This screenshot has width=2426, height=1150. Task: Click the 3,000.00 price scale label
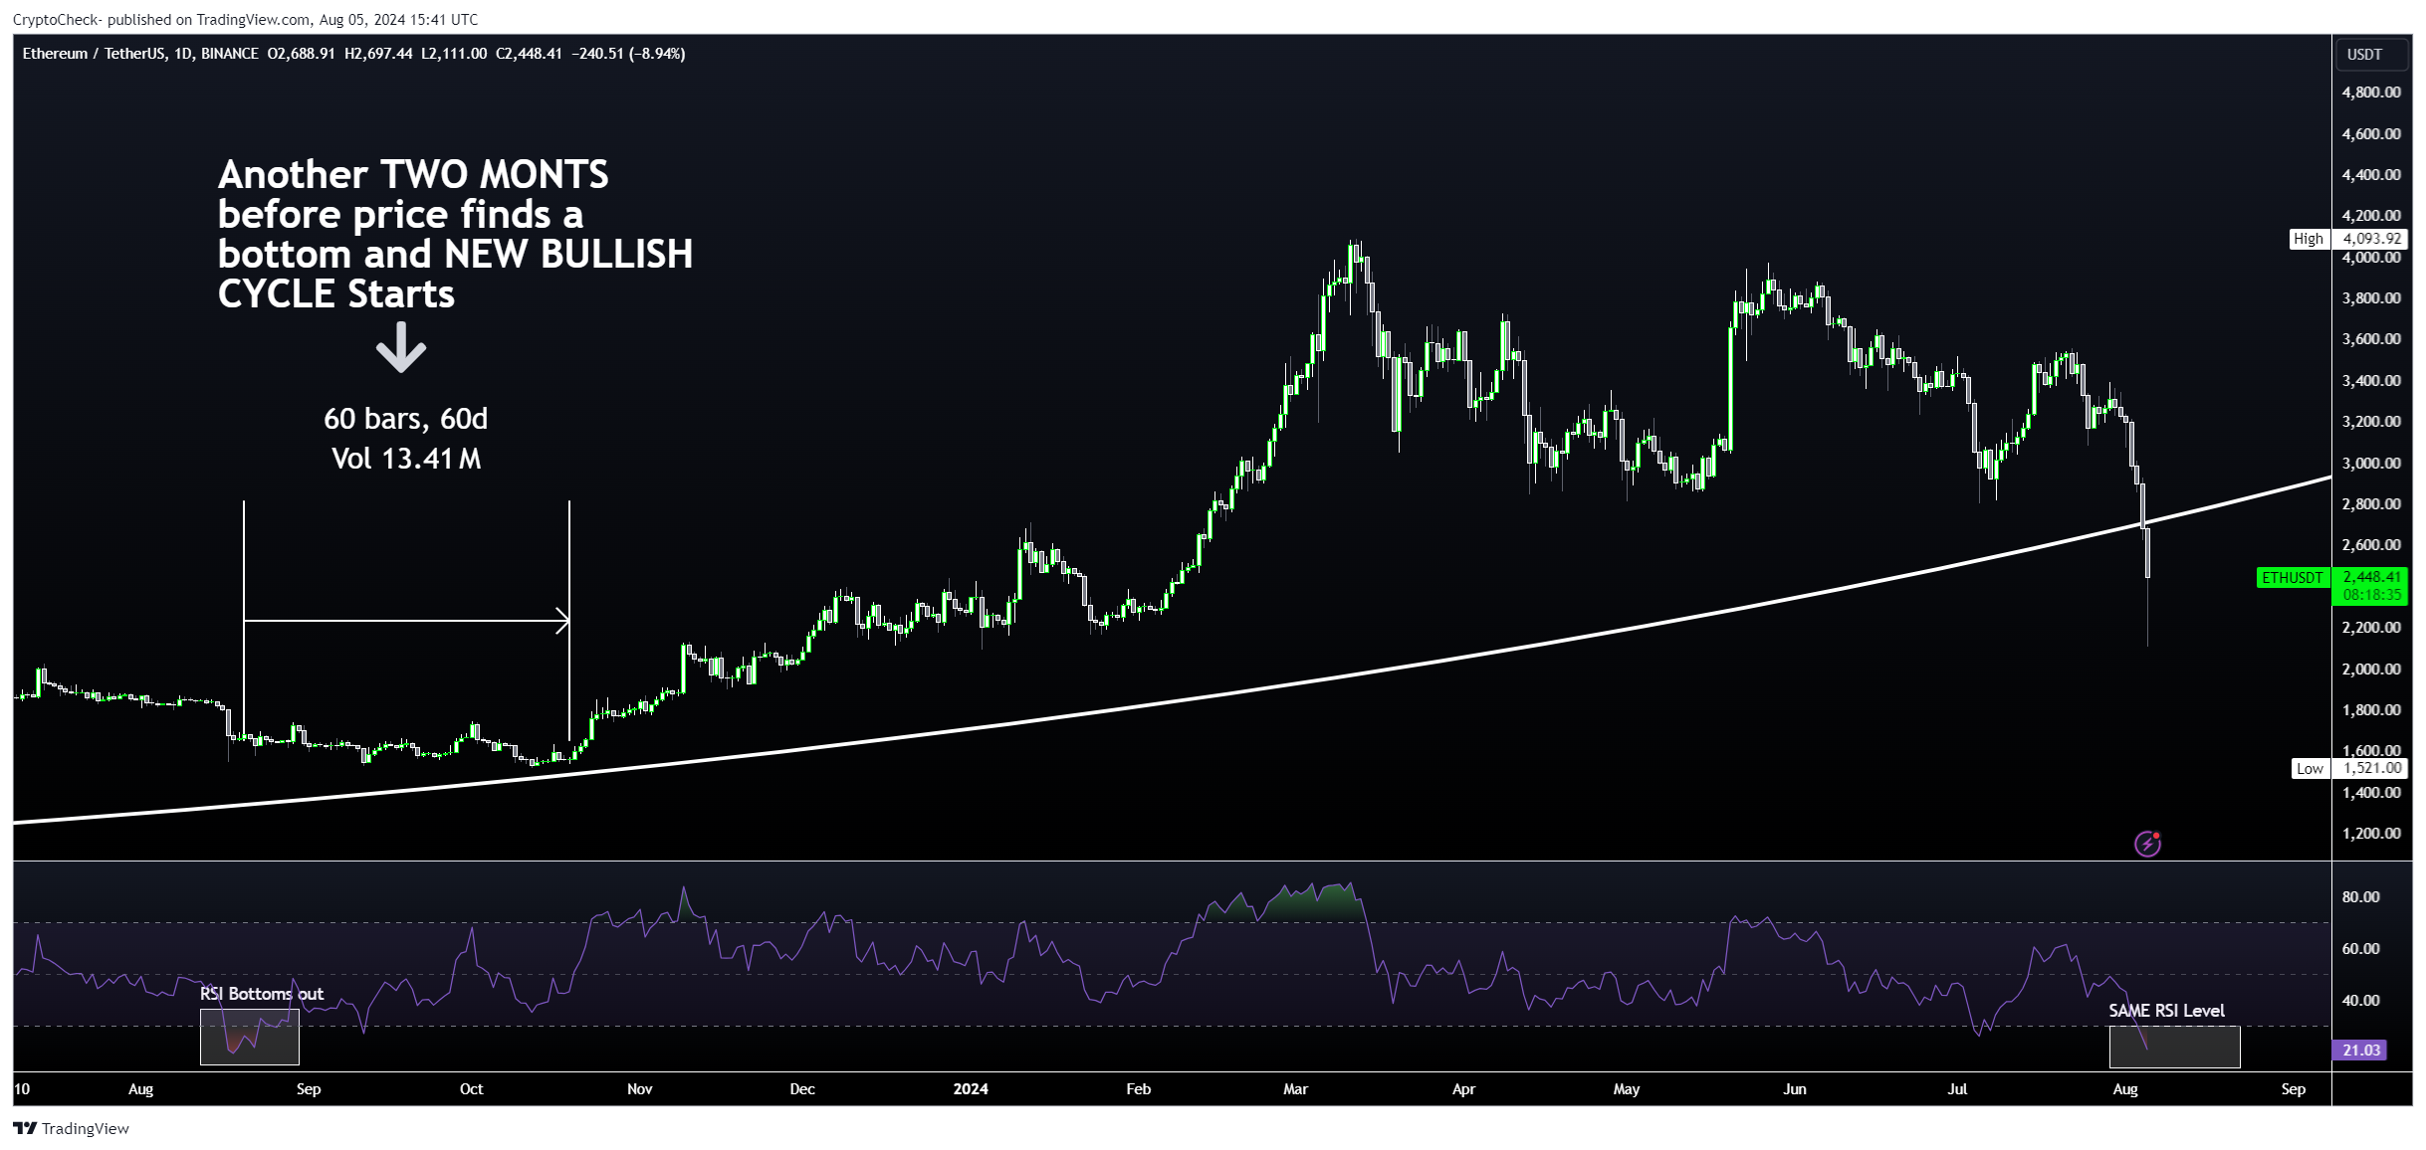[x=2371, y=463]
